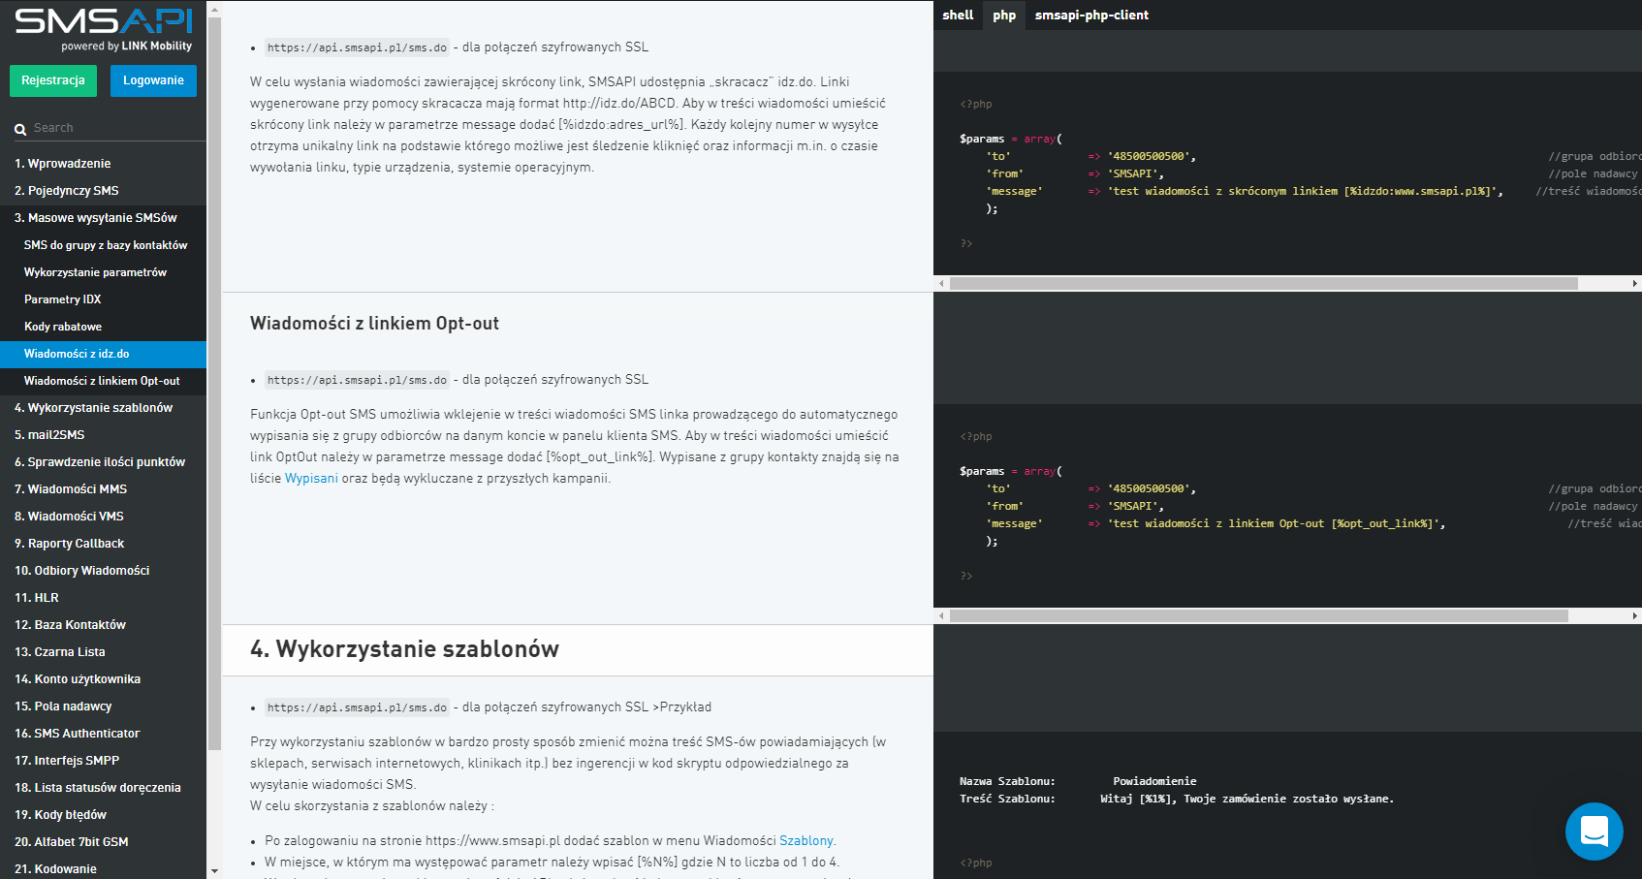Viewport: 1642px width, 879px height.
Task: Click the Rejestracja button
Action: point(53,80)
